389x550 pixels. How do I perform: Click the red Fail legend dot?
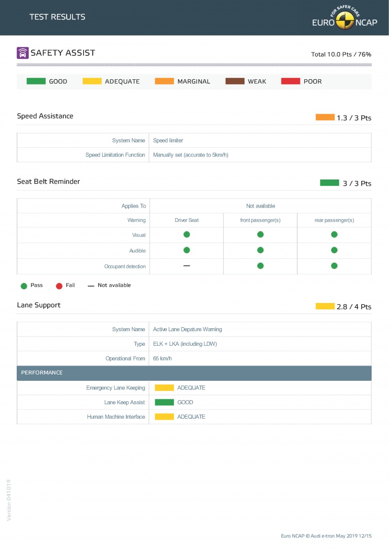59,286
